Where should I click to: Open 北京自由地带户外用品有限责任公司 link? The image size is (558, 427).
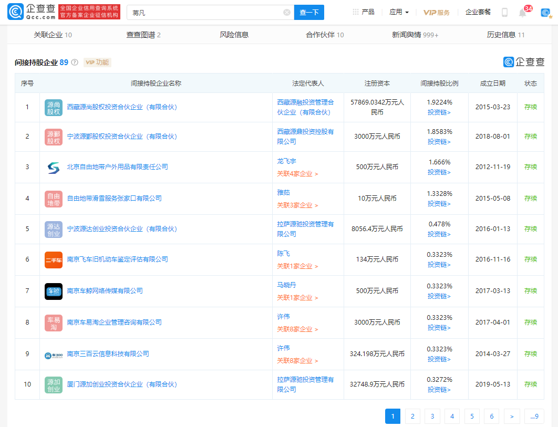[118, 167]
